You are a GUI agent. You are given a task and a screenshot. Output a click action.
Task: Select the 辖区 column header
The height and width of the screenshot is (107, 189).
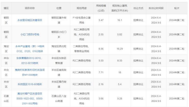pos(6,8)
